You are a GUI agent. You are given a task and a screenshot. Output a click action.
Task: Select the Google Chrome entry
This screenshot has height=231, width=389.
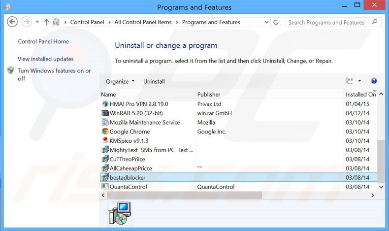pos(238,132)
